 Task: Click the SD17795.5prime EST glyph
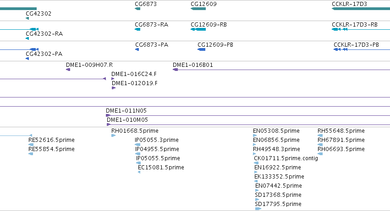pyautogui.click(x=258, y=209)
